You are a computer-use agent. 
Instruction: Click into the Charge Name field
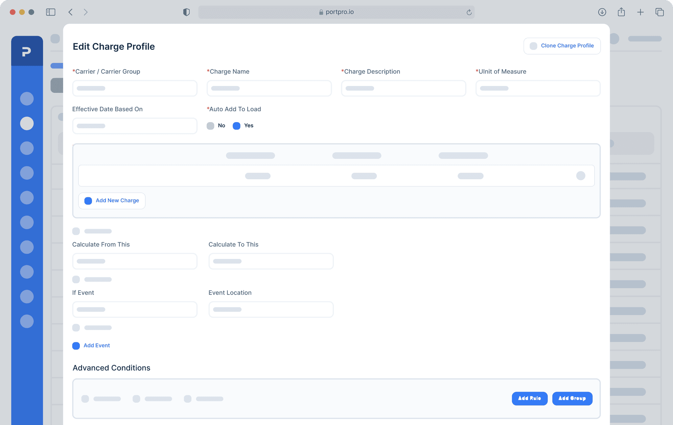click(x=269, y=88)
